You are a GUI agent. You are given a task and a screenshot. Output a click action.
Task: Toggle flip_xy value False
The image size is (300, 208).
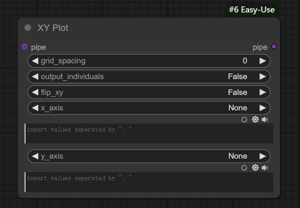coord(237,92)
